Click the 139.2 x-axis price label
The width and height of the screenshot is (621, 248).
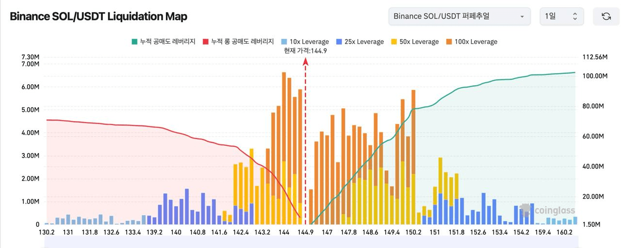tap(154, 232)
